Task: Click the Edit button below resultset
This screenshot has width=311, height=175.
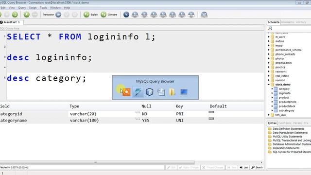Action: (171, 167)
